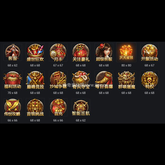This screenshot has width=165, height=165.
Task: Open the 超级客服 girl portrait icon
Action: tap(104, 52)
